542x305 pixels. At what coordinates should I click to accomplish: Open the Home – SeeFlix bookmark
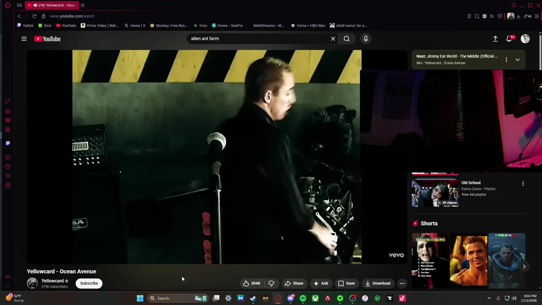click(227, 25)
